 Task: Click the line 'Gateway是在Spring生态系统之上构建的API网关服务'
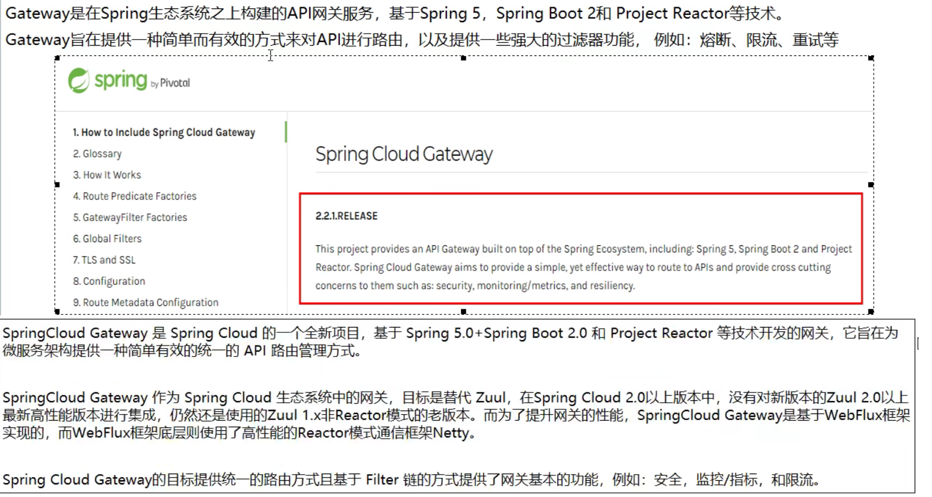(395, 13)
